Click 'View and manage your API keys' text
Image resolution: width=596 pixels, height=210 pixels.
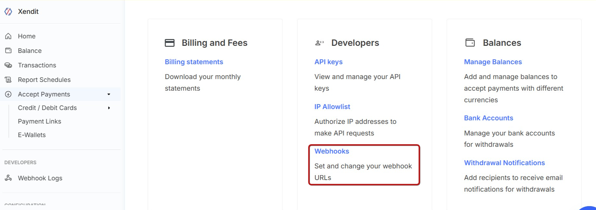(x=357, y=83)
